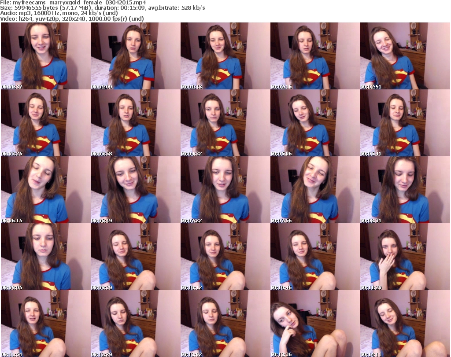This screenshot has width=451, height=357.
Task: Pick the thumbnail stamped 00:11:54
Action: 45,324
